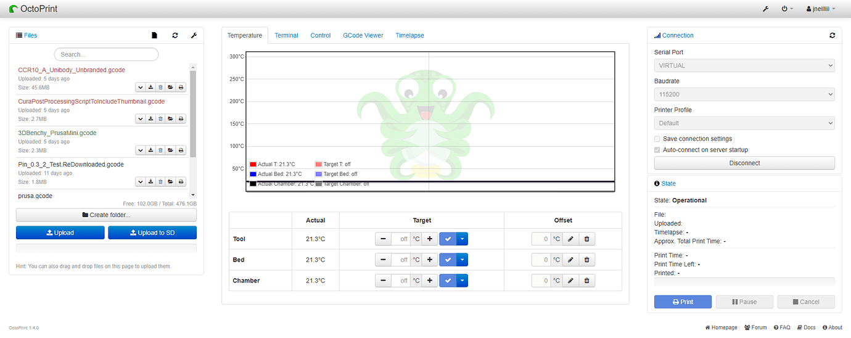Screen dimensions: 851x338
Task: Switch to the Terminal tab
Action: click(x=286, y=36)
